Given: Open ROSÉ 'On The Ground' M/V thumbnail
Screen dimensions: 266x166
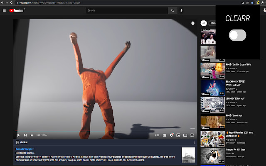Looking at the screenshot, I should coord(212,71).
